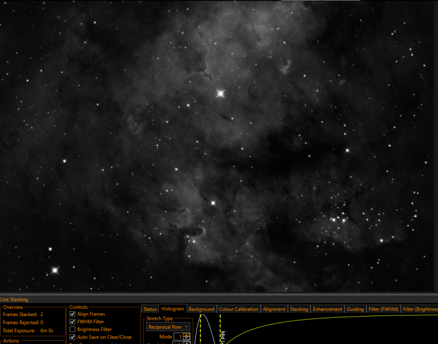The image size is (438, 344).
Task: Click the Mid Level histogram marker line
Action: tap(221, 329)
